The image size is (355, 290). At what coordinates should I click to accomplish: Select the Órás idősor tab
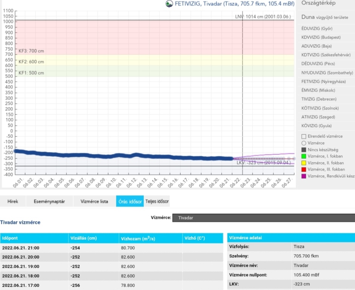(x=130, y=202)
